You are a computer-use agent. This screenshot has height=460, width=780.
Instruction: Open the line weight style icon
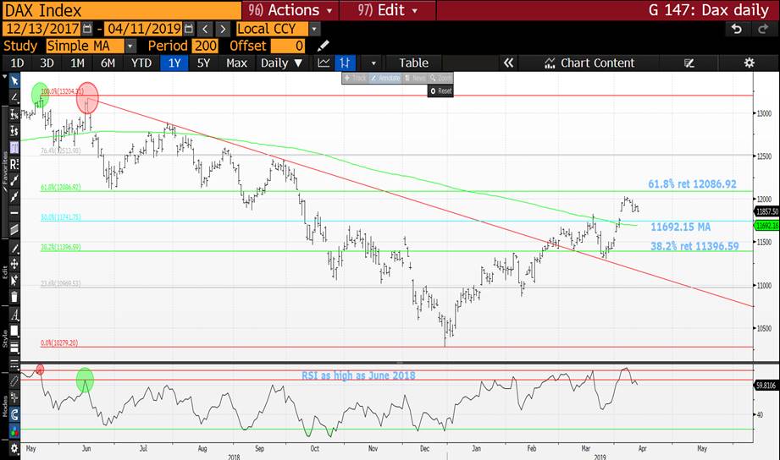(14, 348)
